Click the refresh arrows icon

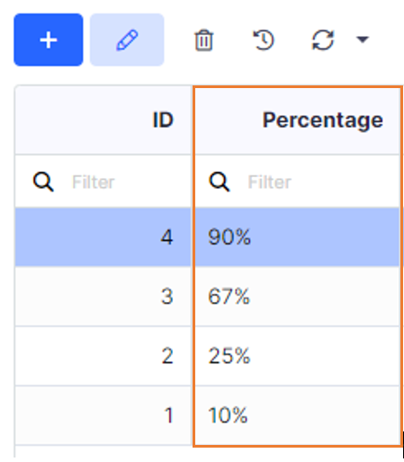tap(323, 40)
